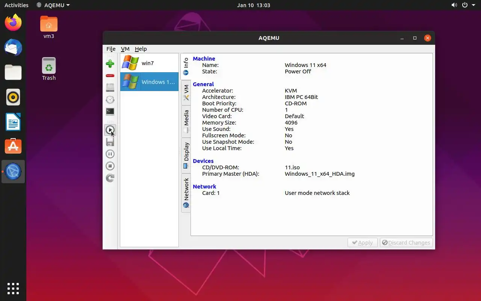The width and height of the screenshot is (481, 301).
Task: Click the 'Boot Priority:' label
Action: tap(219, 103)
